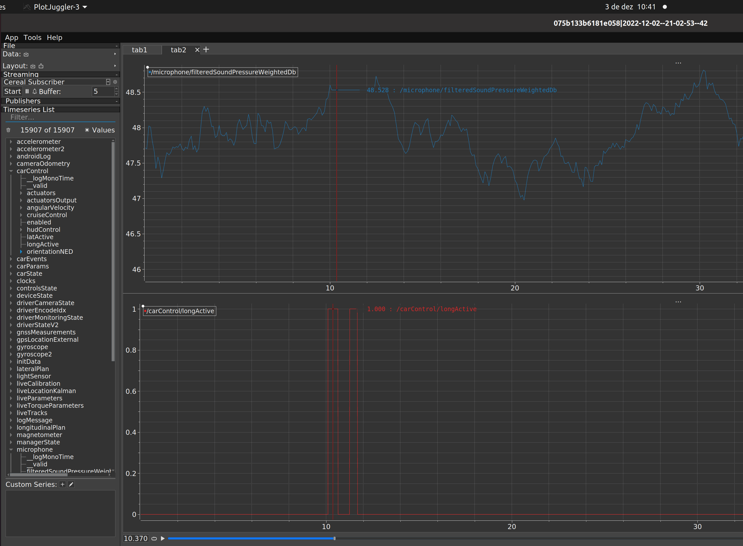Open streaming plugin settings gear

tap(115, 82)
